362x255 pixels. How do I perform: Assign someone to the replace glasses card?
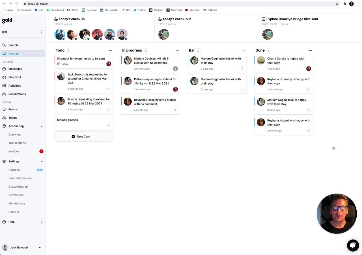click(x=109, y=126)
